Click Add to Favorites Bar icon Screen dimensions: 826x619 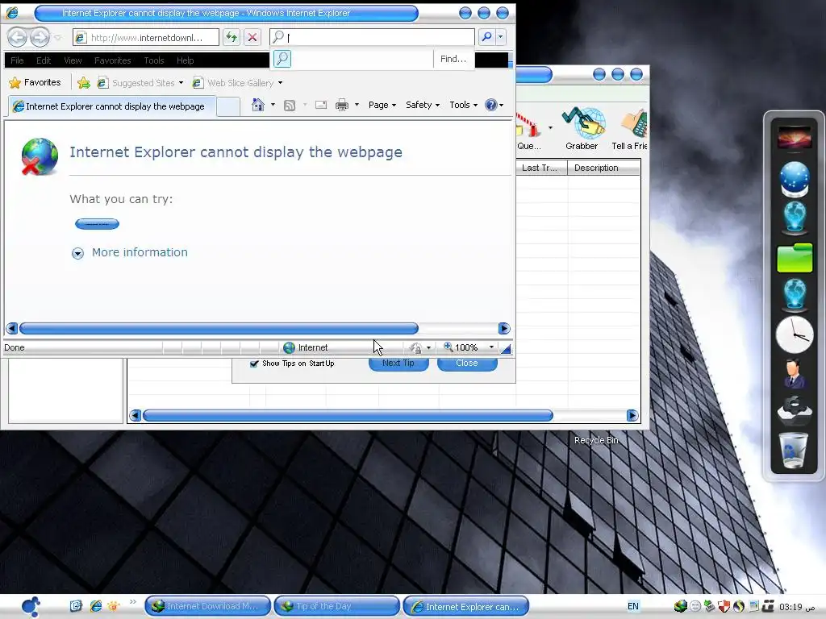click(x=84, y=83)
